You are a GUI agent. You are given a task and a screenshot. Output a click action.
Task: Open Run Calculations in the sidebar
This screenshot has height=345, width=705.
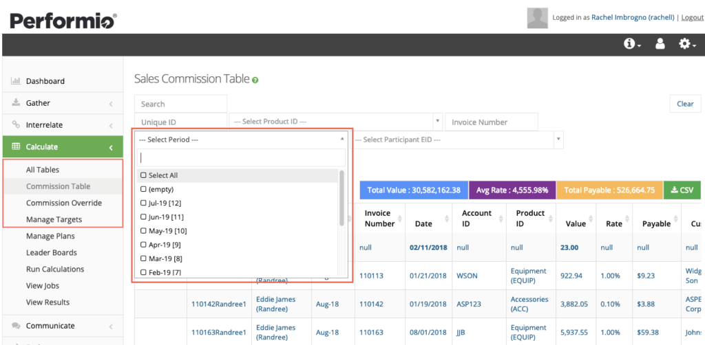click(x=55, y=269)
